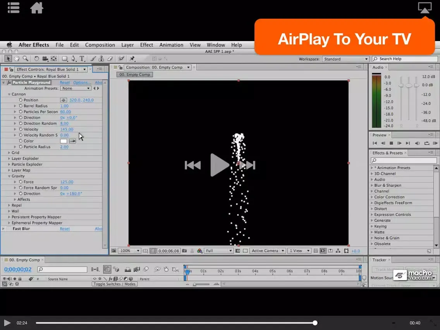The height and width of the screenshot is (330, 440).
Task: Select the Eraser tool
Action: (x=110, y=58)
